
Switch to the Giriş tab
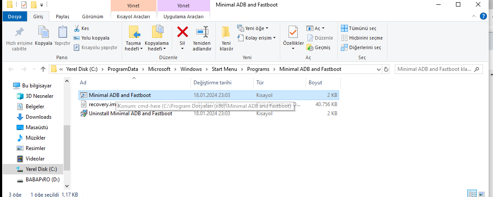pos(38,17)
